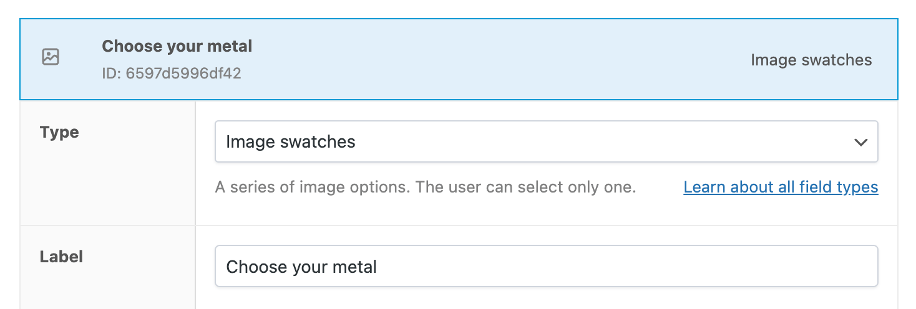Click the gray cell below the Type label
This screenshot has height=309, width=916.
107,187
